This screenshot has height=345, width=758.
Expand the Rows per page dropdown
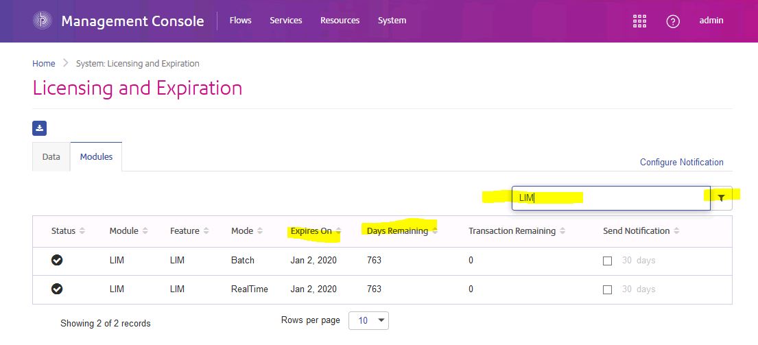tap(368, 320)
